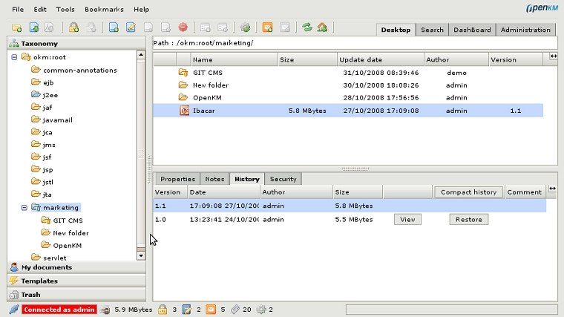Click the greyed Cancel checkout icon
Image resolution: width=564 pixels, height=317 pixels.
[165, 27]
